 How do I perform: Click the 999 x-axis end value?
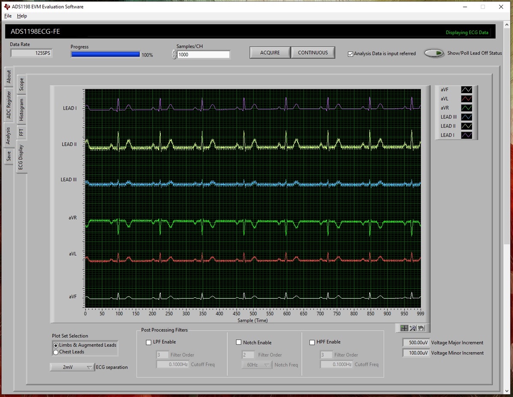(421, 314)
